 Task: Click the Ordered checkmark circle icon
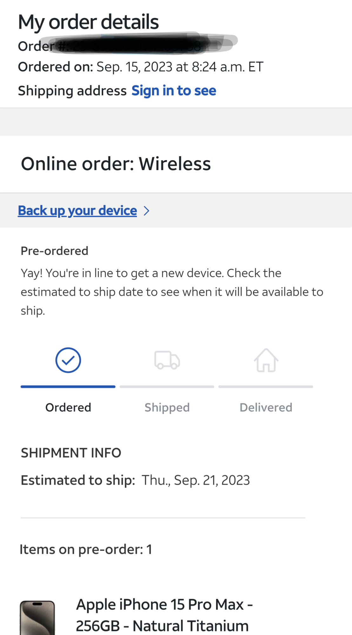(68, 360)
